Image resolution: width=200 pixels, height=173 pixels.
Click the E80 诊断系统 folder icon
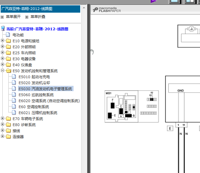(8, 125)
